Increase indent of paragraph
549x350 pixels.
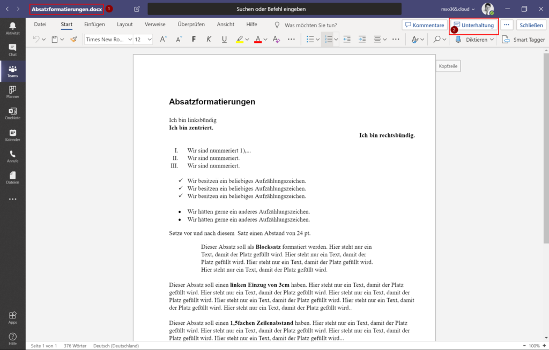[x=362, y=39]
